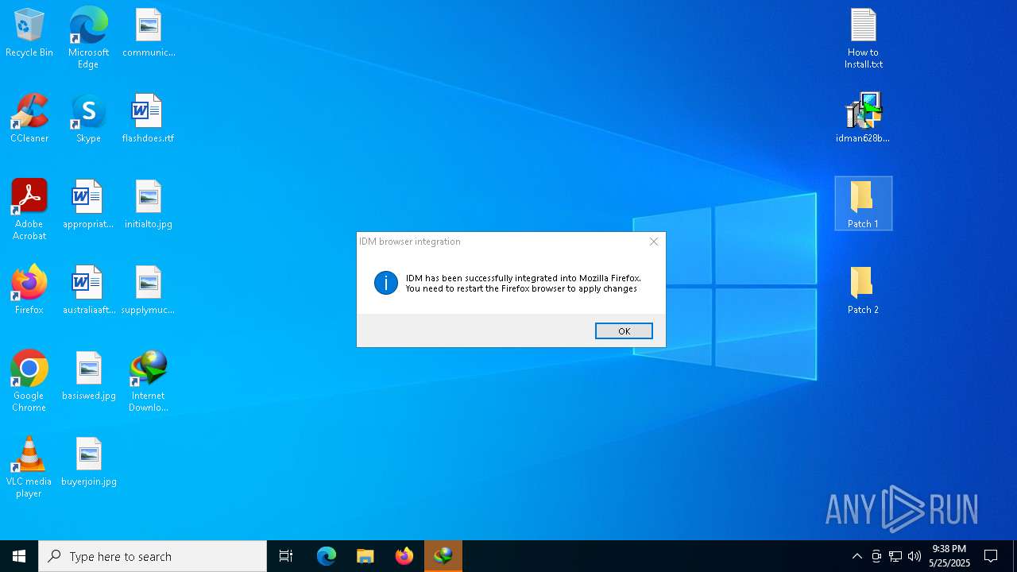
Task: Select the supplymuc... image file icon
Action: 149,291
